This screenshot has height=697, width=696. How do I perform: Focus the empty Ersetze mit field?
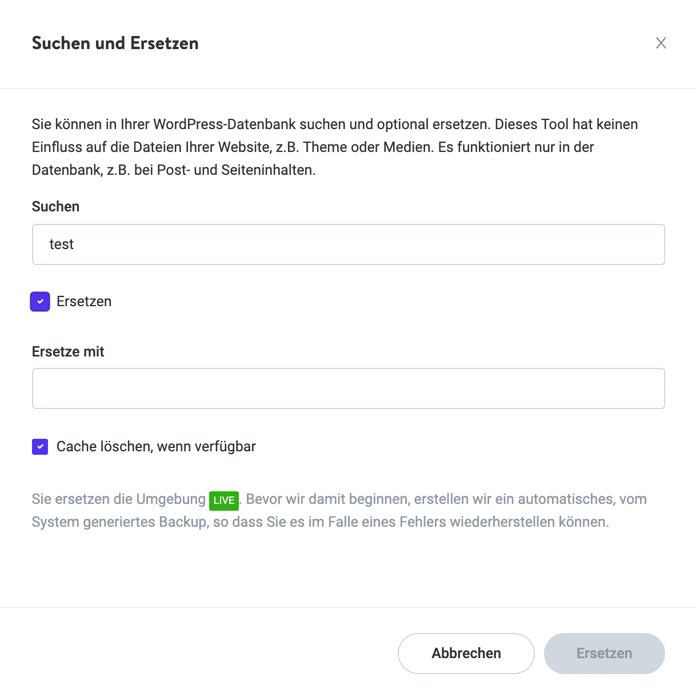[348, 388]
